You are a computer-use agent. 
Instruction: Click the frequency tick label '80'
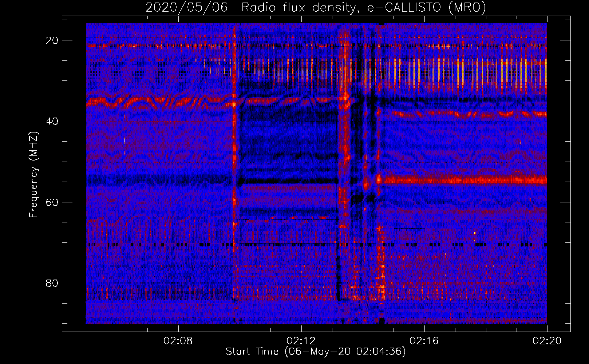[x=52, y=283]
